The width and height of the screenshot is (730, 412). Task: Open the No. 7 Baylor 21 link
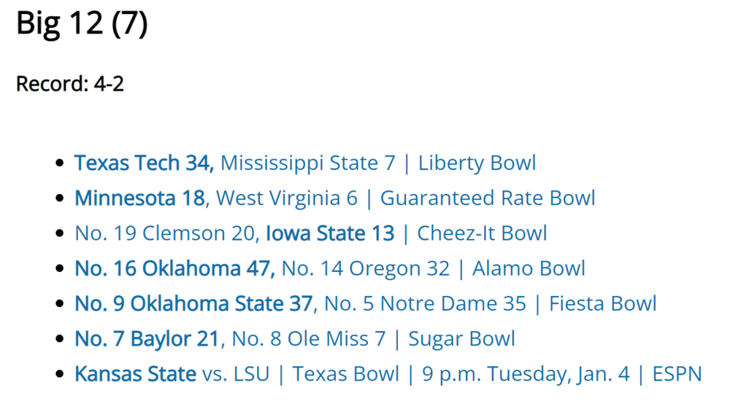147,339
